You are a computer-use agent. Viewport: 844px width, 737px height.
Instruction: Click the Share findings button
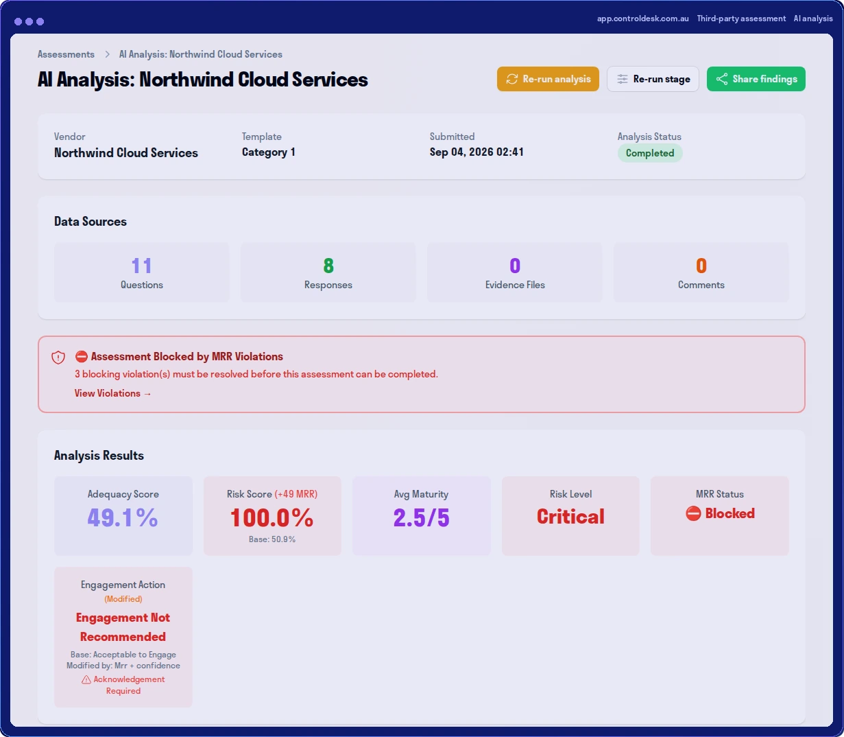[x=756, y=79]
